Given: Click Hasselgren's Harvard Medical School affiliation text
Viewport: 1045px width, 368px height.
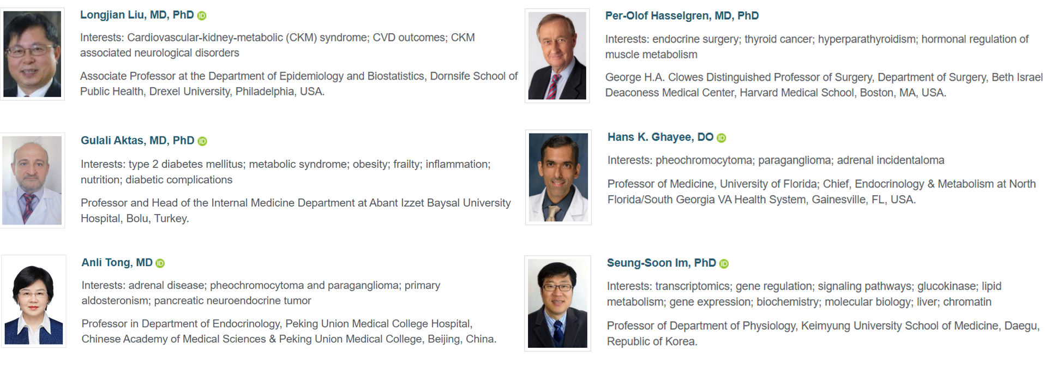Looking at the screenshot, I should 824,85.
